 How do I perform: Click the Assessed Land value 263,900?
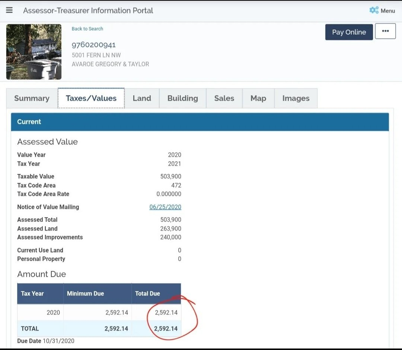tap(171, 228)
